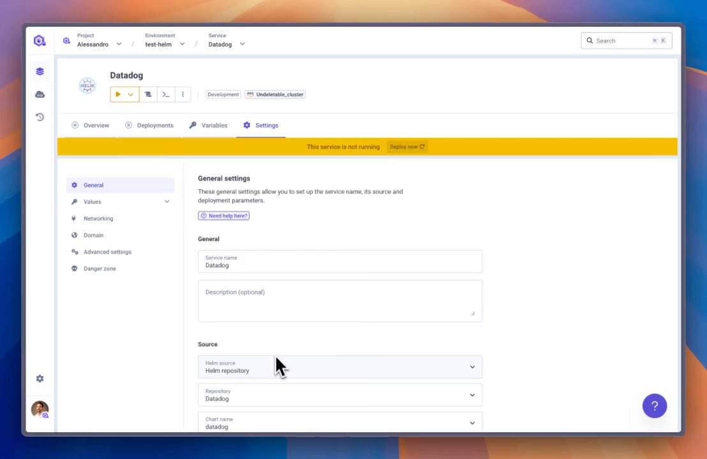Open the Values settings section
707x459 pixels.
[x=121, y=202]
